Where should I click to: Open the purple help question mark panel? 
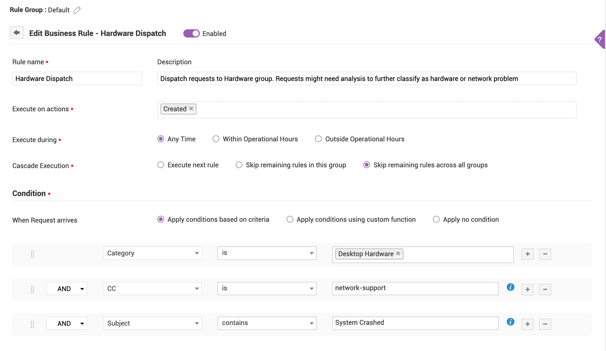pos(600,40)
